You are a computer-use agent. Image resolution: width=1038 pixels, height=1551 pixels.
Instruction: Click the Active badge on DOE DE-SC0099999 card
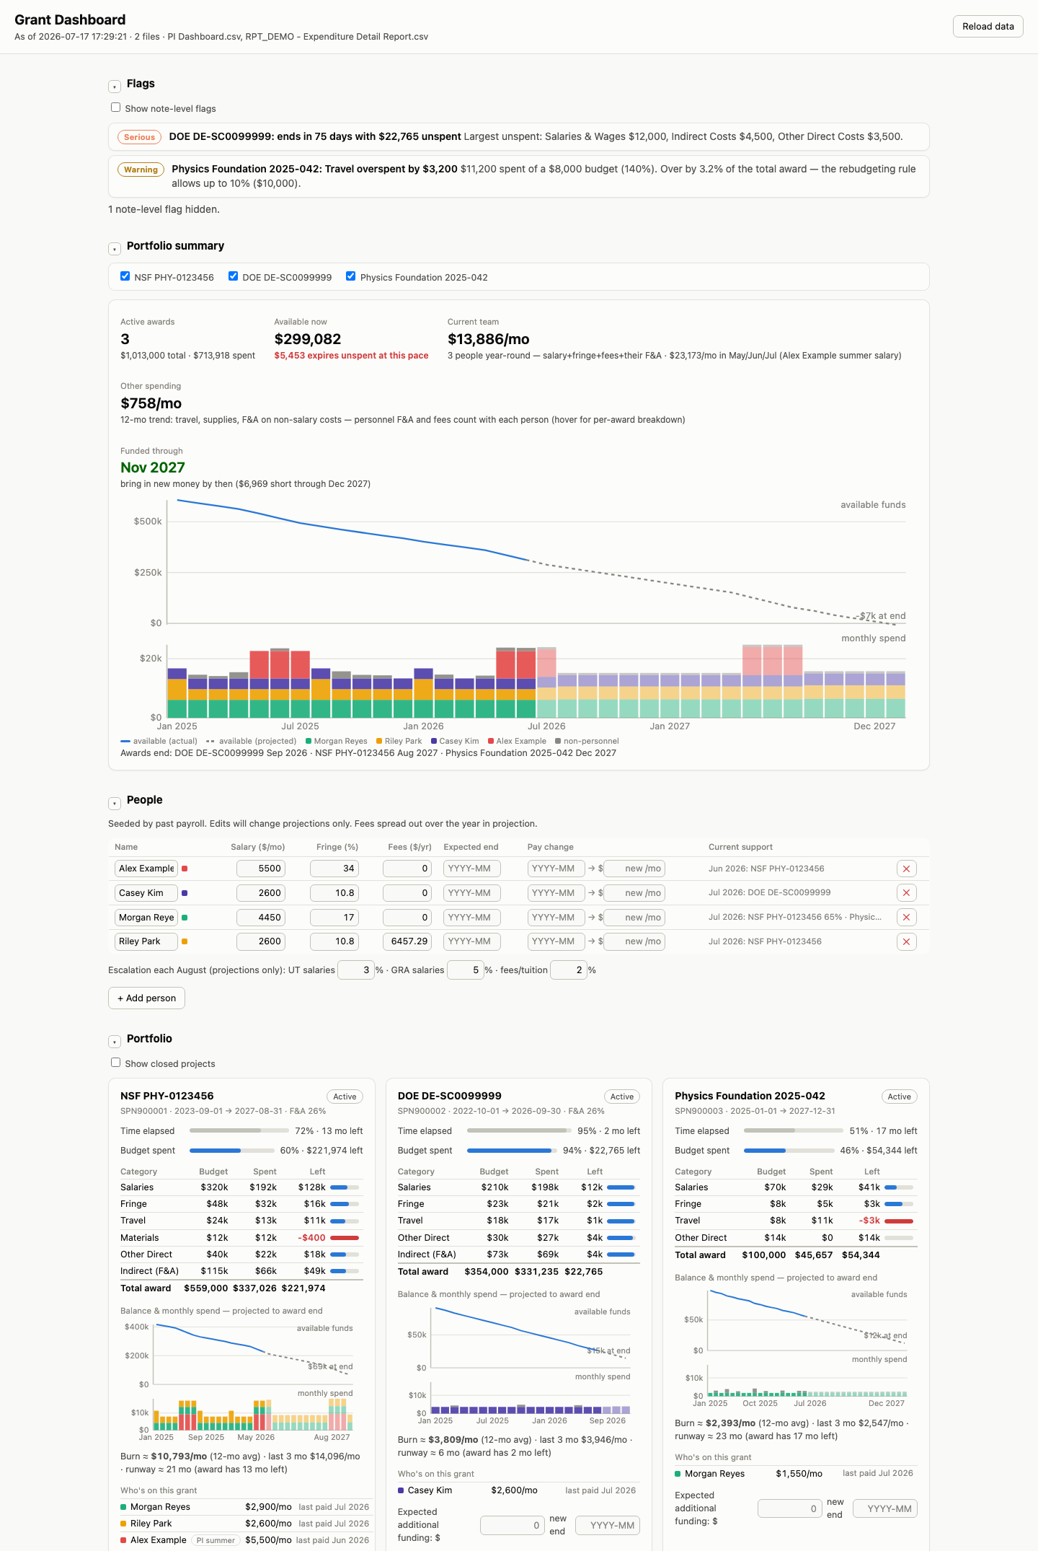coord(622,1097)
